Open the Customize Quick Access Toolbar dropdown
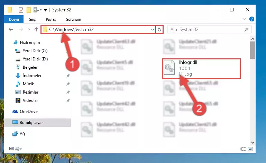266x163 pixels. coord(45,10)
